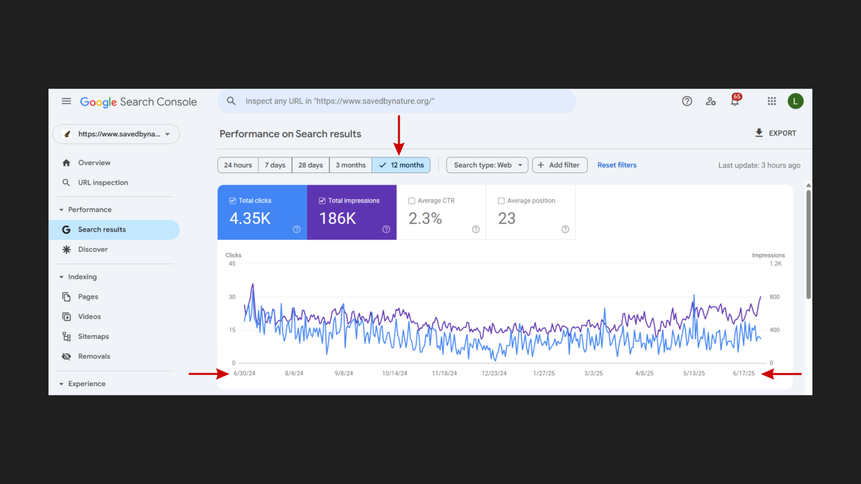Screen dimensions: 861x484
Task: Export the performance report
Action: click(775, 133)
